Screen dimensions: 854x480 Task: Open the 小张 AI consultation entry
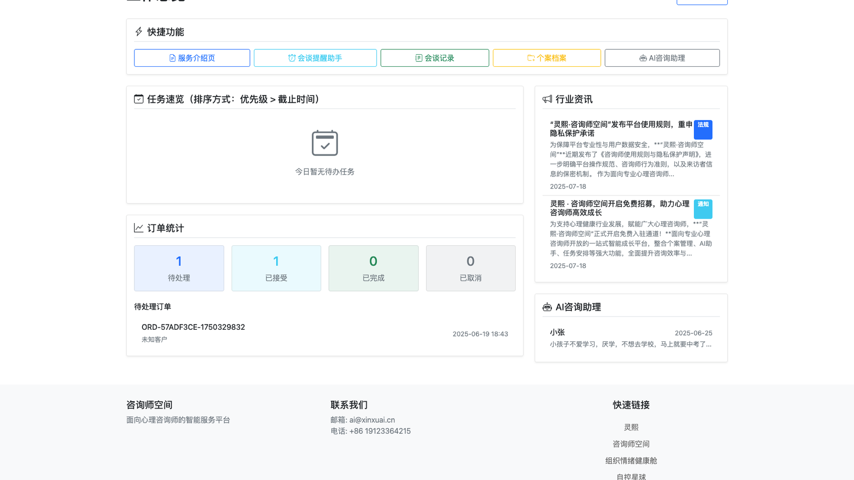pyautogui.click(x=631, y=338)
